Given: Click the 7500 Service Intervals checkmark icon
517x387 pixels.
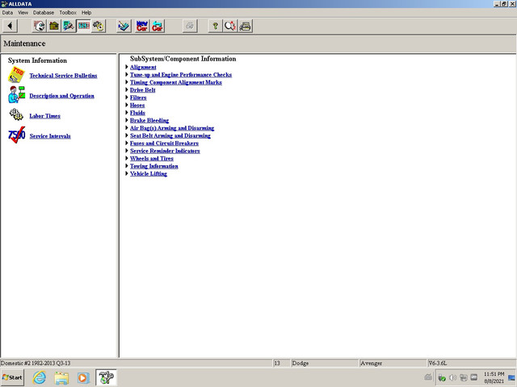Looking at the screenshot, I should 16,135.
